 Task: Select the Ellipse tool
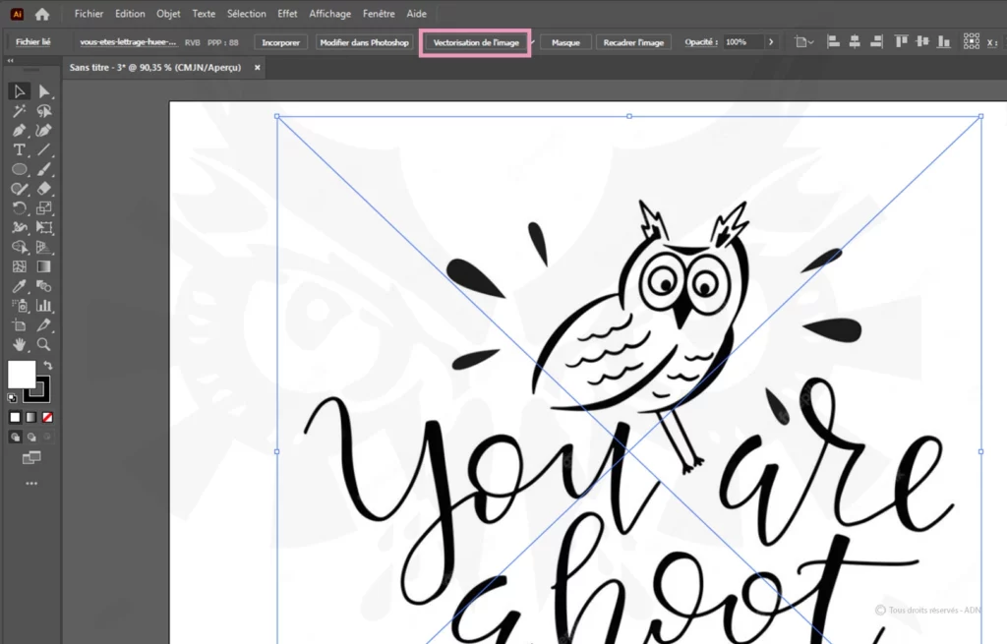20,169
